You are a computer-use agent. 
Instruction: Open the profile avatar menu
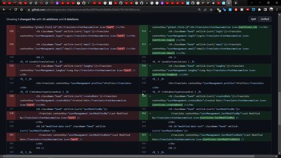click(x=271, y=10)
